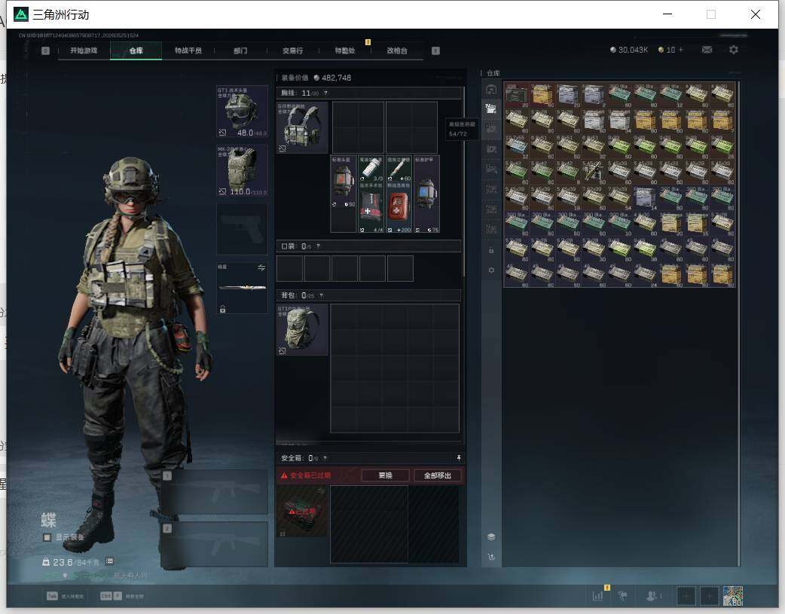
Task: Select the rifle item in stash grid
Action: [x=594, y=172]
